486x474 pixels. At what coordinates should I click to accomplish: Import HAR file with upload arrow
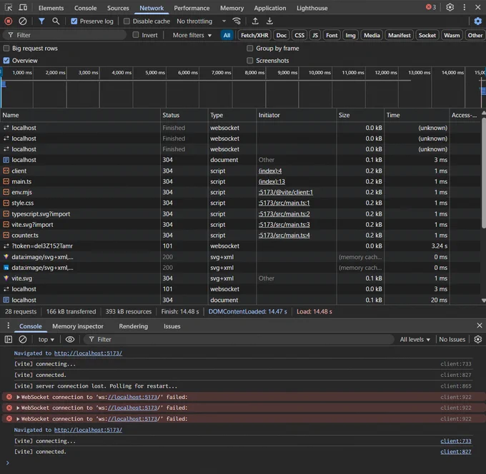click(255, 21)
